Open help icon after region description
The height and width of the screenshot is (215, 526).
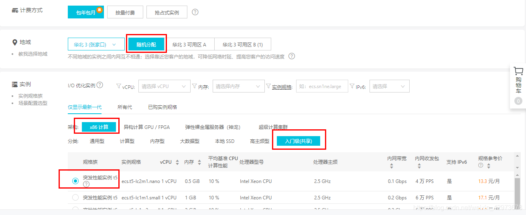[x=292, y=56]
